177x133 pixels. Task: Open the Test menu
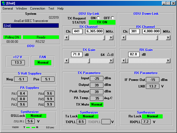(x=51, y=9)
